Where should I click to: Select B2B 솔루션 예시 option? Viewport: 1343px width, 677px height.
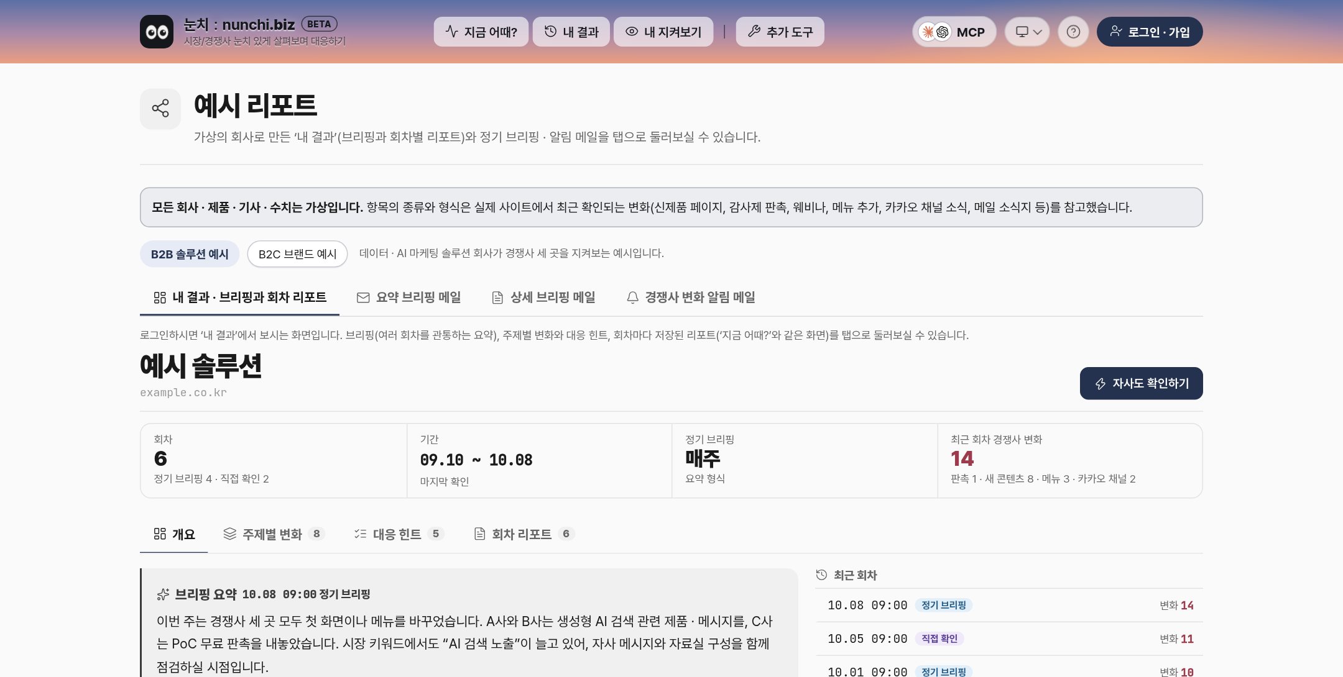pyautogui.click(x=190, y=254)
